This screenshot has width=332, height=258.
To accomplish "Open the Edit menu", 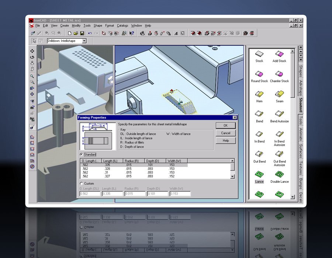I will (45, 25).
